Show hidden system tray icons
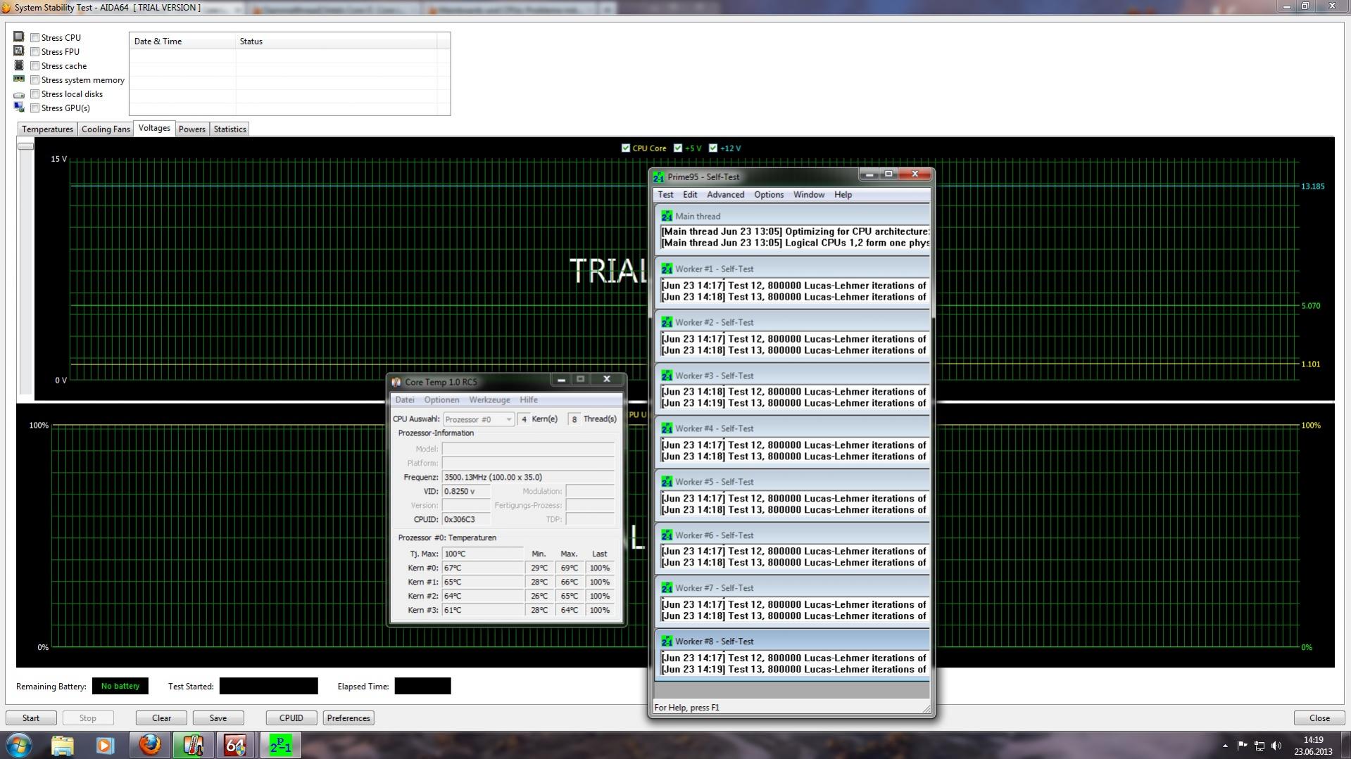Viewport: 1351px width, 759px height. 1225,746
